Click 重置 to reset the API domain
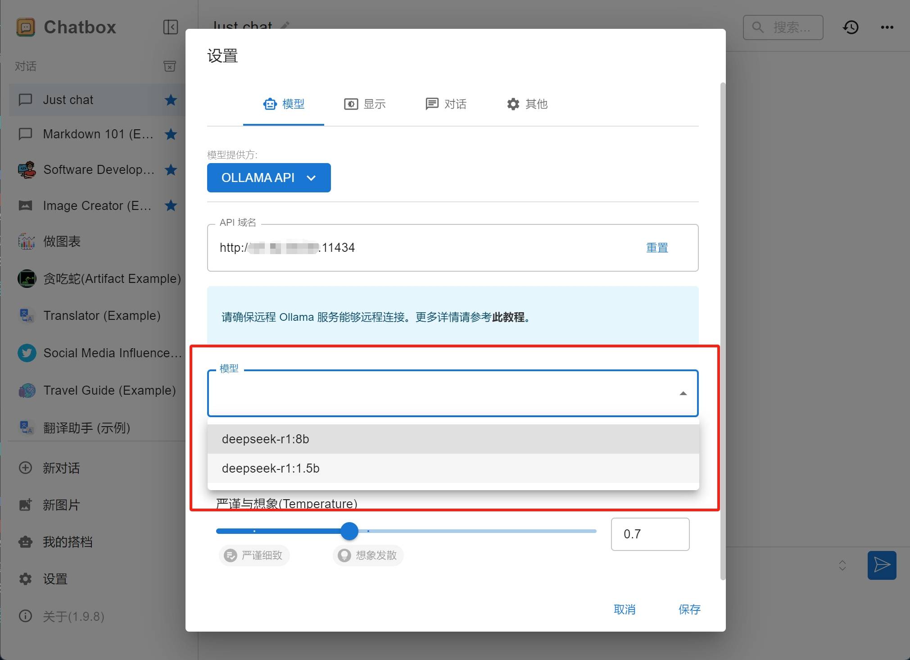 (x=656, y=248)
